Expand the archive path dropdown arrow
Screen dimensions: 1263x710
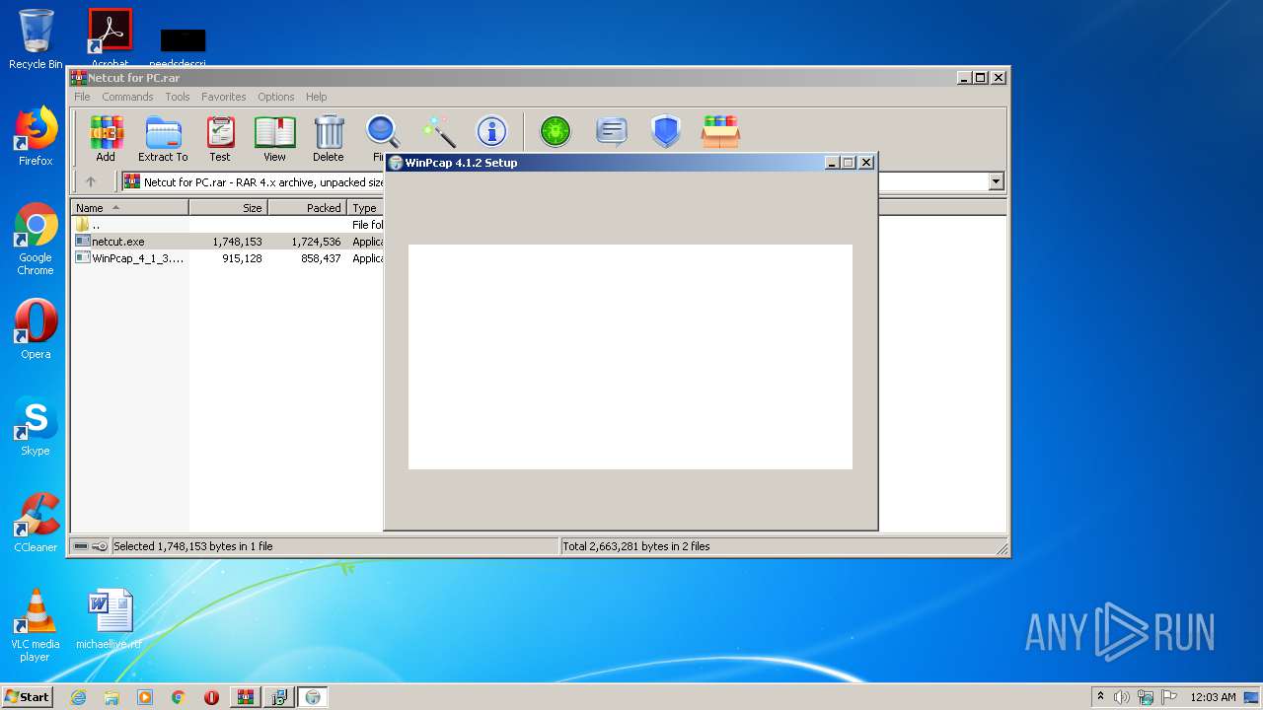point(996,181)
